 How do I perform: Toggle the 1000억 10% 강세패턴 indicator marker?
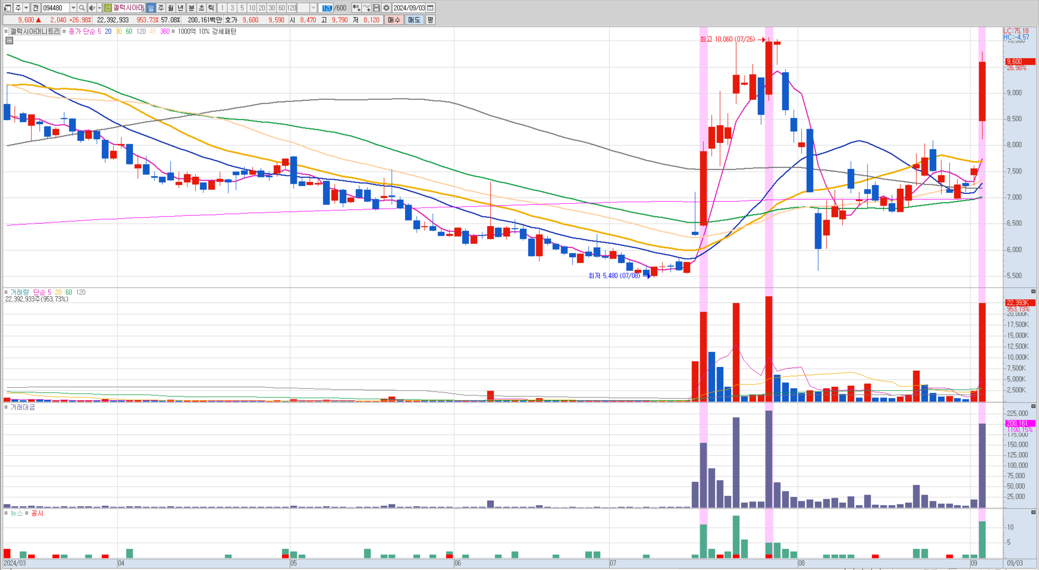pyautogui.click(x=173, y=32)
